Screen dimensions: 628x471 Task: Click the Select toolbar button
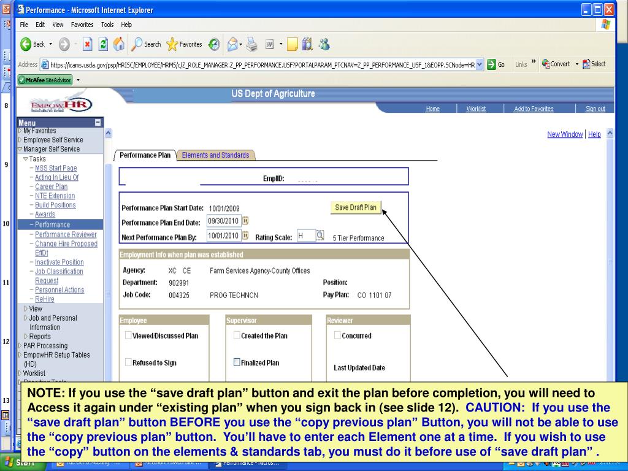(594, 64)
